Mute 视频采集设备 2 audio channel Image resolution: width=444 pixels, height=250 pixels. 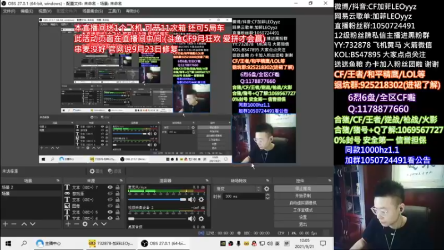191,218
